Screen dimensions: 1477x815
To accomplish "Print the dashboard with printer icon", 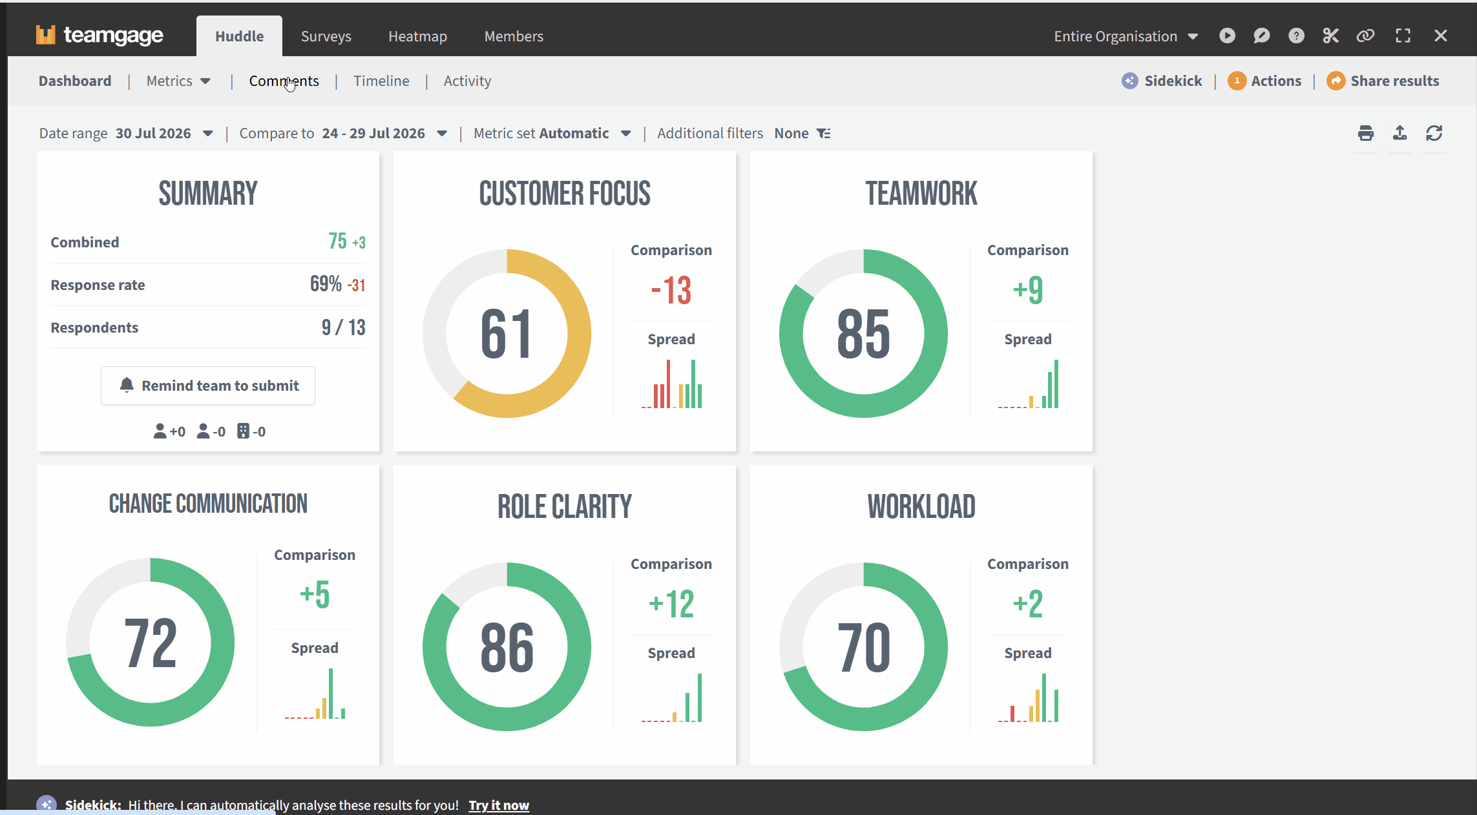I will point(1365,133).
